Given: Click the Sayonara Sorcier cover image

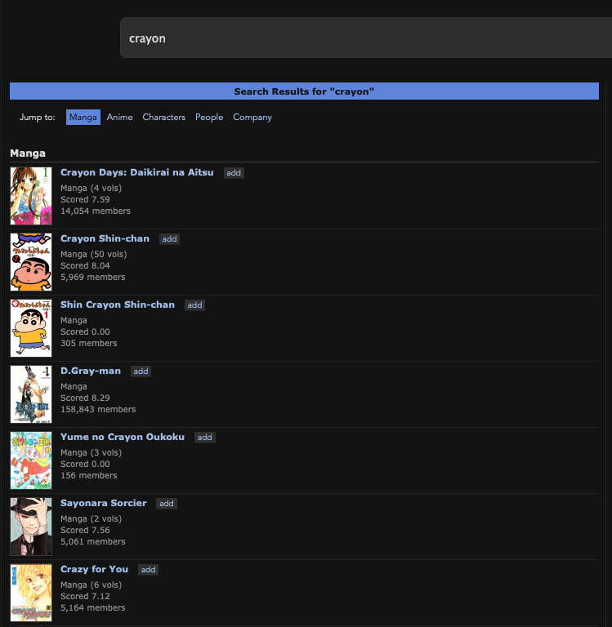Looking at the screenshot, I should point(31,527).
